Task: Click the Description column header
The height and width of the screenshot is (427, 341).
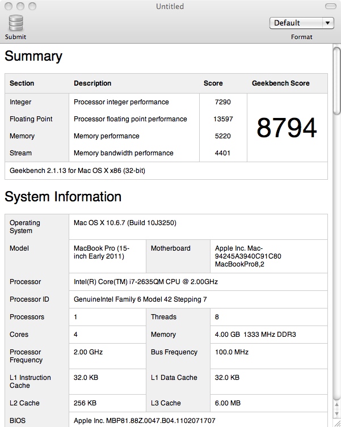Action: tap(92, 83)
